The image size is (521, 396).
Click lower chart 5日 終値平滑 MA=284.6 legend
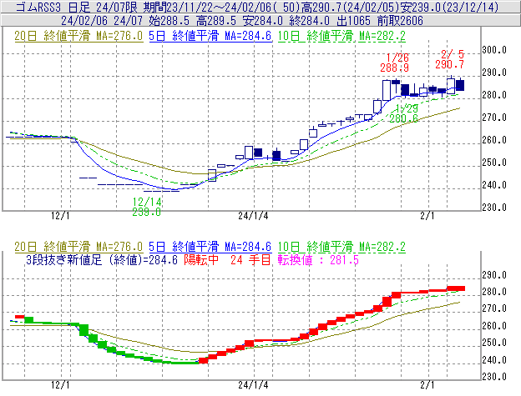click(210, 247)
